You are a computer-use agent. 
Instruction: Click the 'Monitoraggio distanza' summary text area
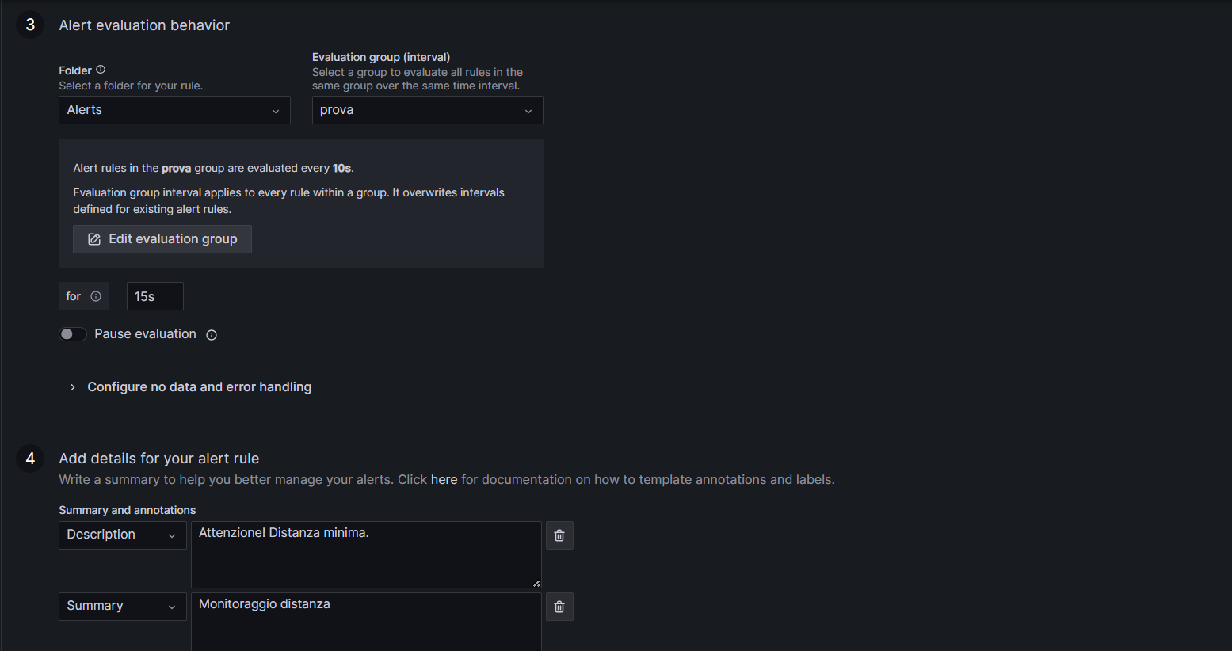coord(366,622)
